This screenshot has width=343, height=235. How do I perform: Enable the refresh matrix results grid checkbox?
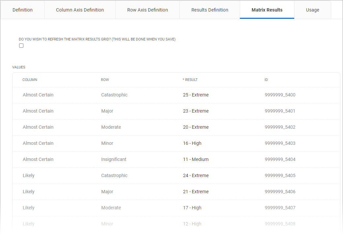tap(21, 45)
